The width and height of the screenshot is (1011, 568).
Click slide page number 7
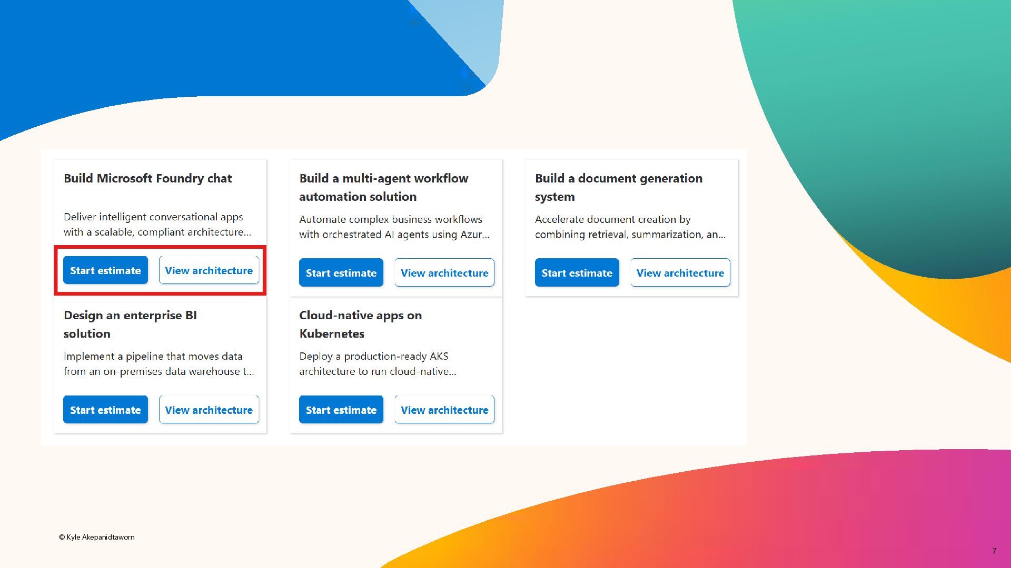point(994,551)
